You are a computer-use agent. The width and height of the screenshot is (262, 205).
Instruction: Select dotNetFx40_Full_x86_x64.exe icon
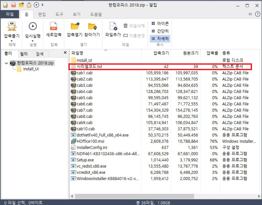pos(73,135)
